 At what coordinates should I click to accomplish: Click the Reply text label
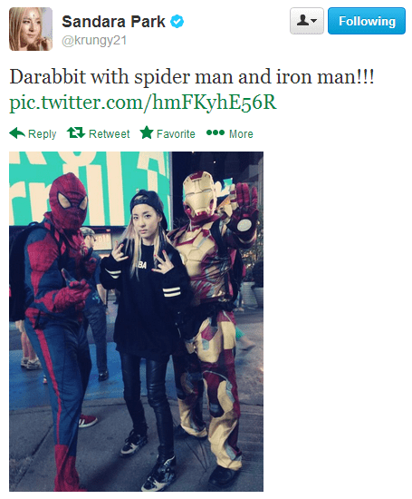click(43, 134)
